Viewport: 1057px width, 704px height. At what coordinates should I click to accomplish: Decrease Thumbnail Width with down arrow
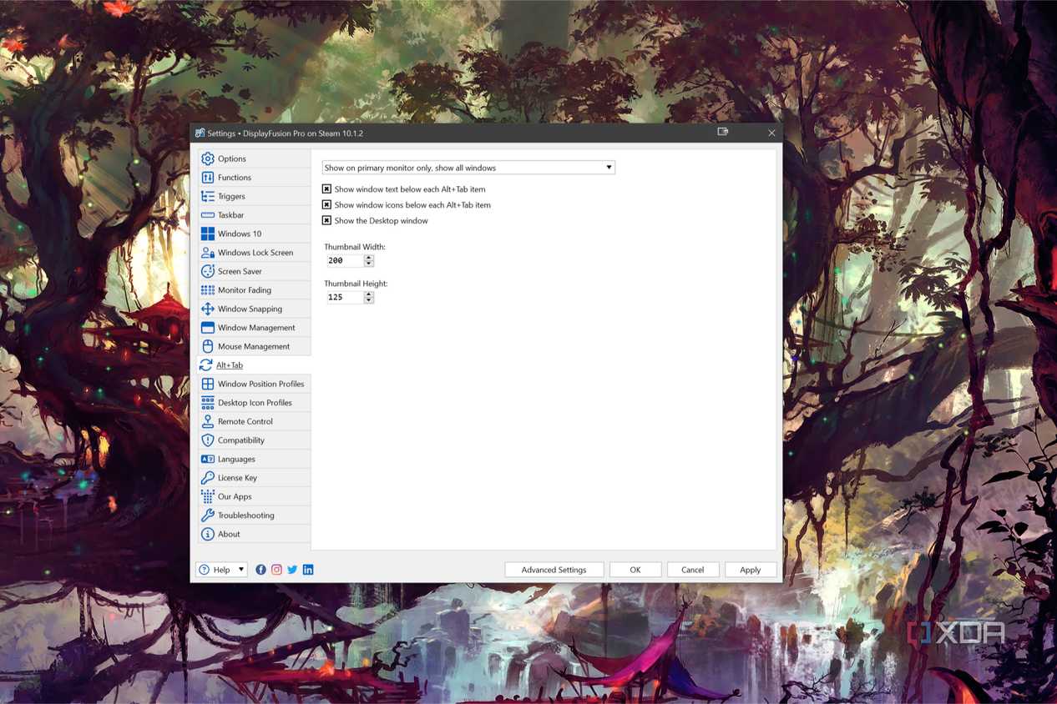(369, 264)
